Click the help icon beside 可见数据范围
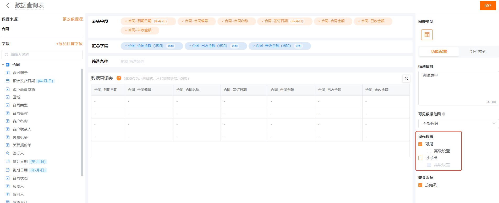 [x=444, y=114]
